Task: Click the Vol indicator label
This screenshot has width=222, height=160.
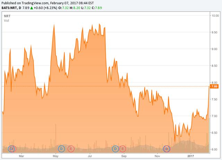Action: pos(7,21)
